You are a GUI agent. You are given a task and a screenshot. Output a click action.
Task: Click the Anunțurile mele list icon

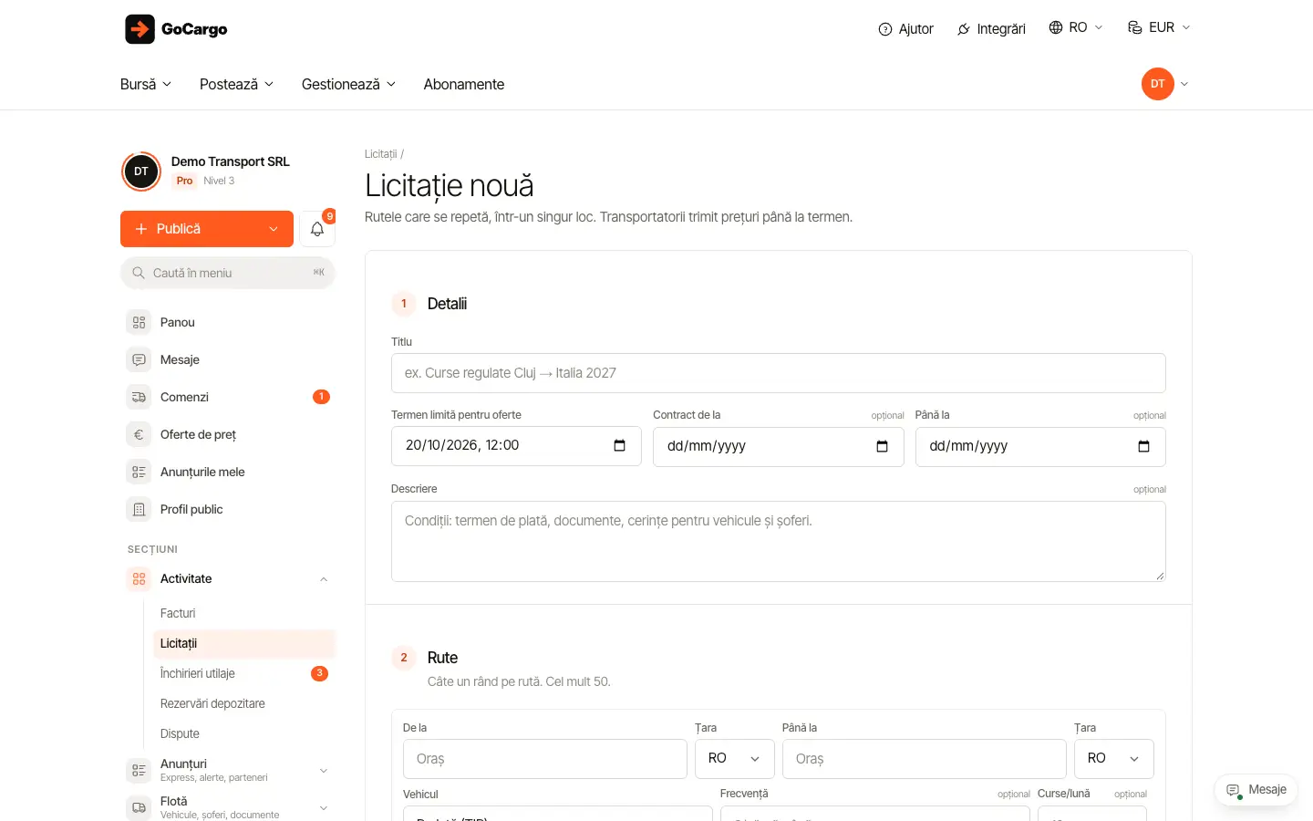[139, 472]
